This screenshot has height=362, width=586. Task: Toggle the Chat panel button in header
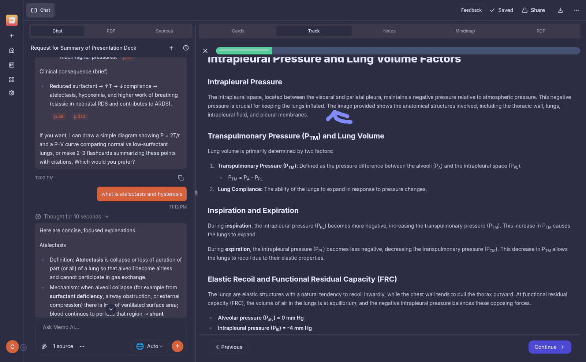(x=41, y=10)
